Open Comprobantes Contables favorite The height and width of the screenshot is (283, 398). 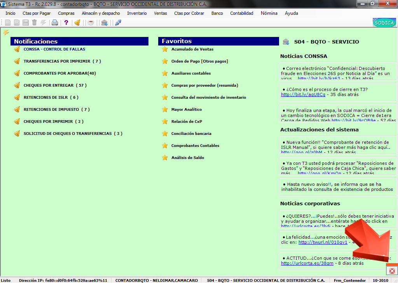(195, 145)
